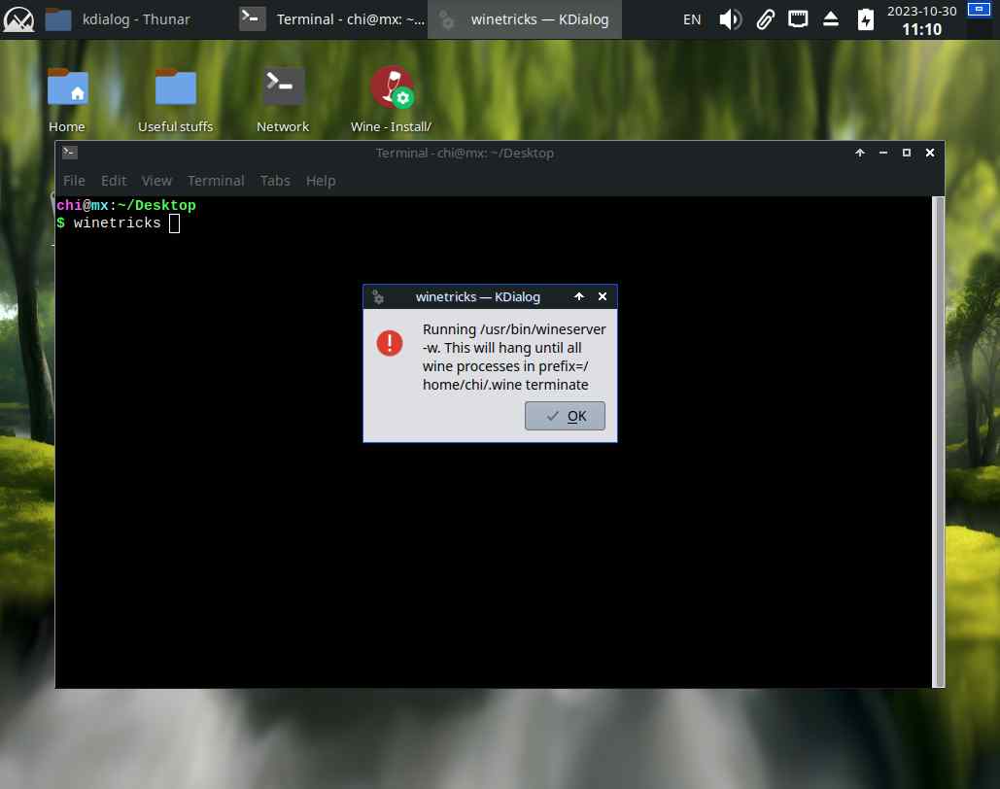Click the red warning icon in dialog
The width and height of the screenshot is (1000, 789).
389,343
